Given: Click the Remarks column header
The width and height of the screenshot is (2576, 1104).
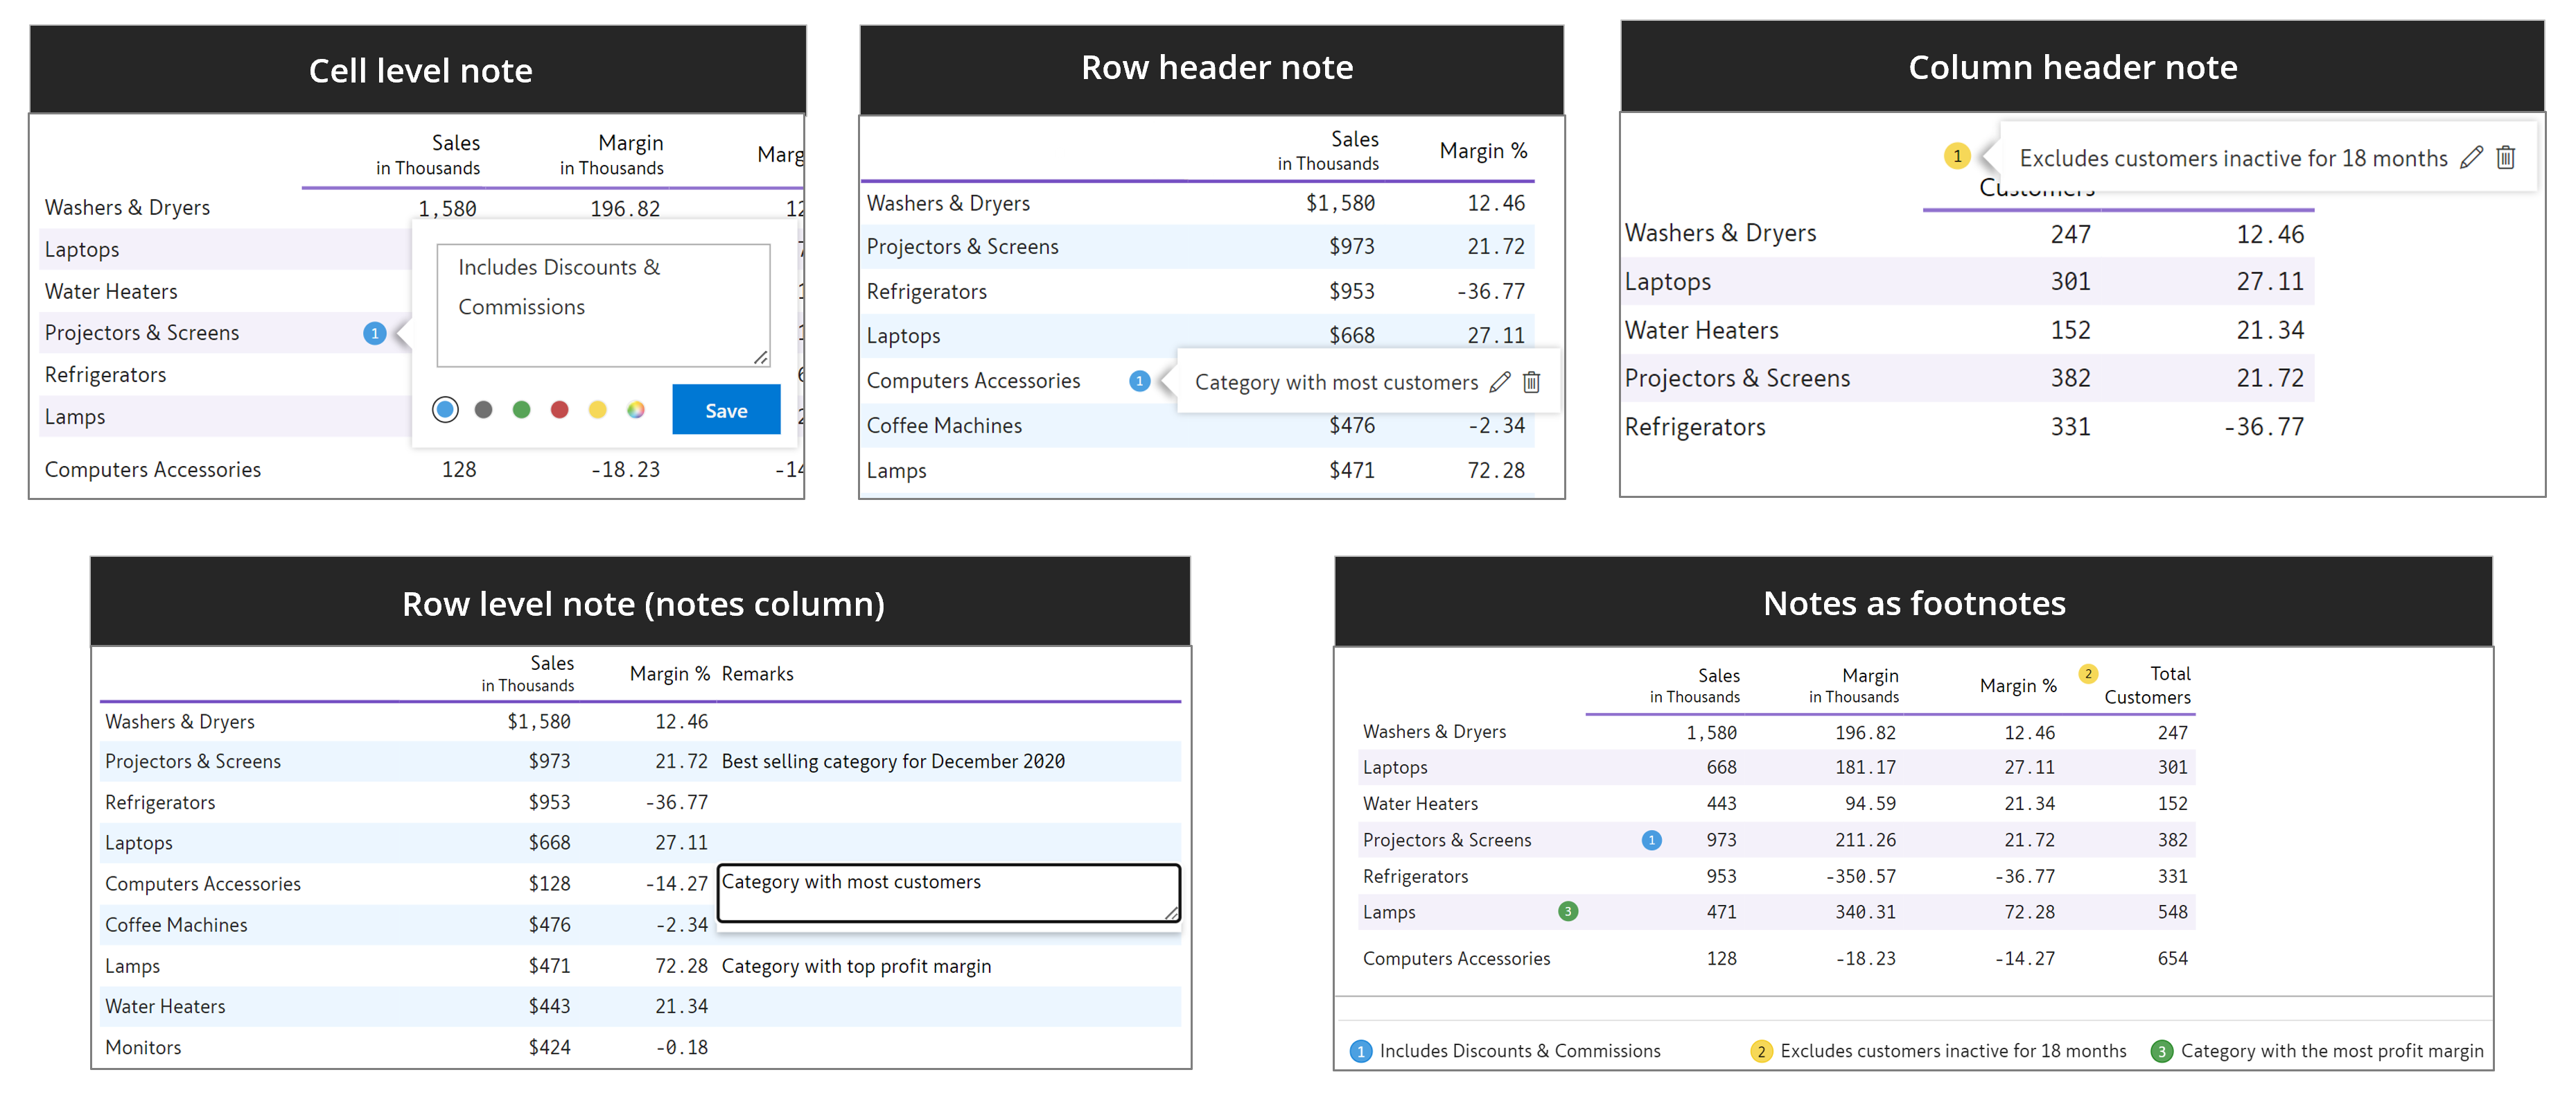Looking at the screenshot, I should (757, 673).
